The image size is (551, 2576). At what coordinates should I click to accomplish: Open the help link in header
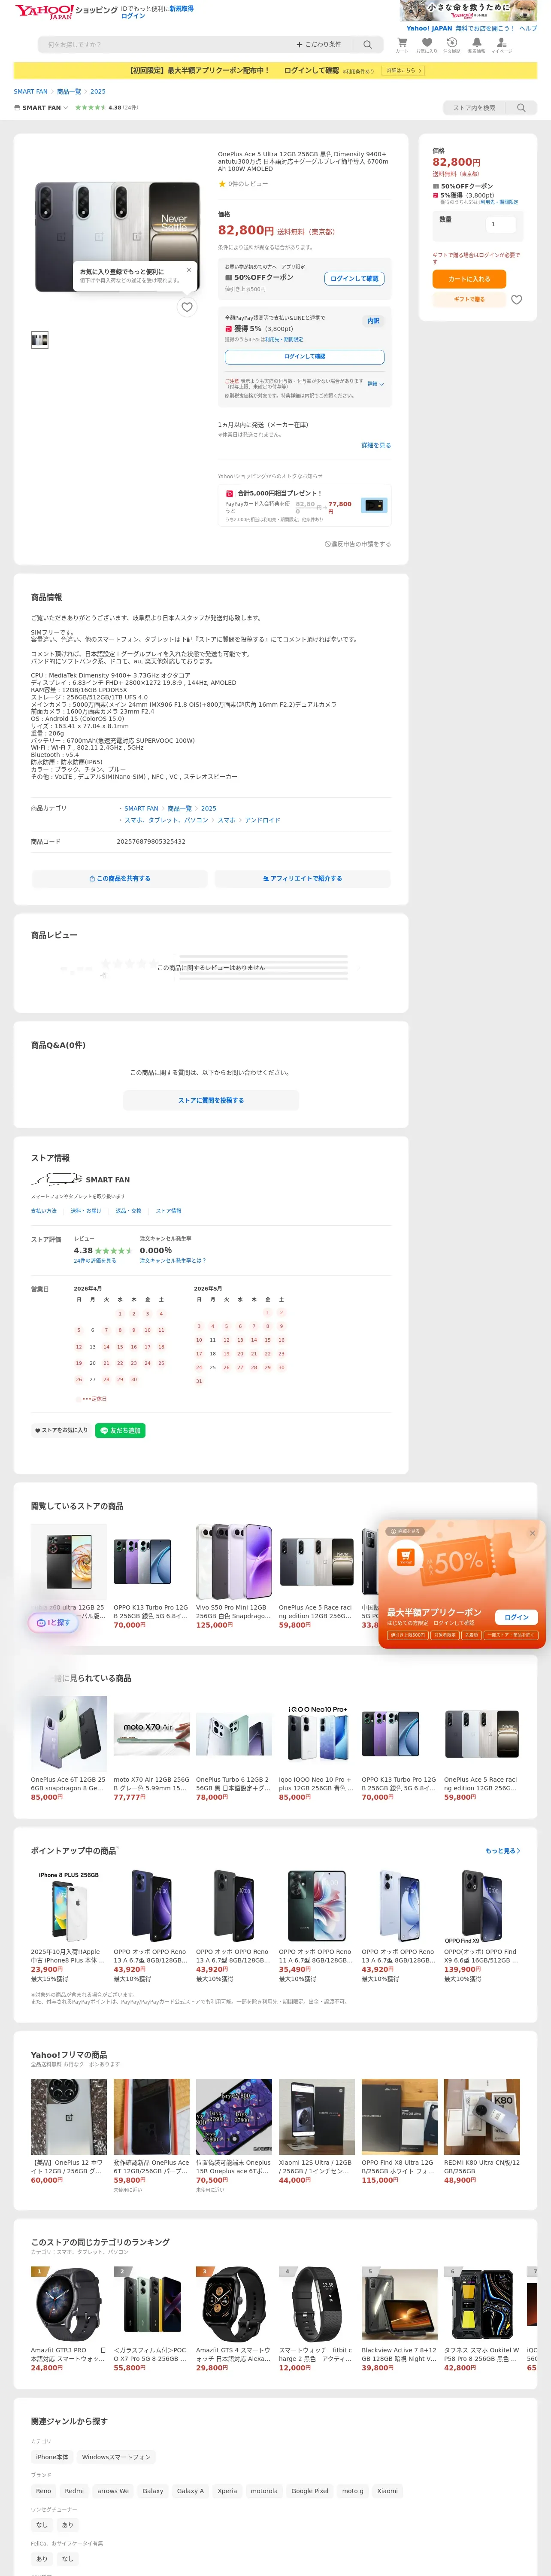click(528, 29)
